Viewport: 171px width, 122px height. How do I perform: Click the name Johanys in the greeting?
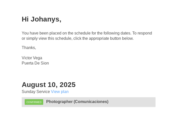(46, 19)
